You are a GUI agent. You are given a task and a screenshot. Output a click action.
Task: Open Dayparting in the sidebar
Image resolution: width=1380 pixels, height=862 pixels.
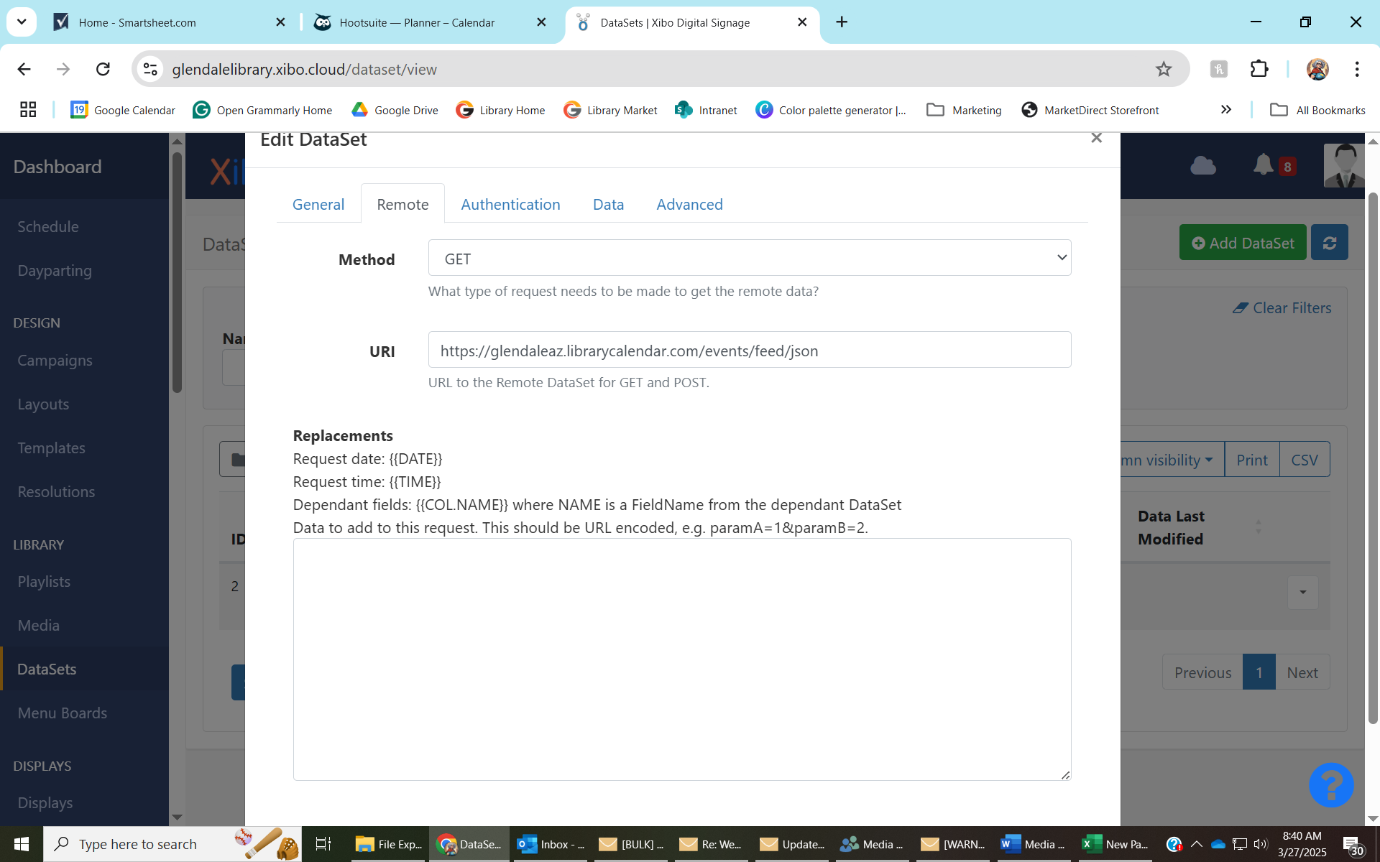55,270
